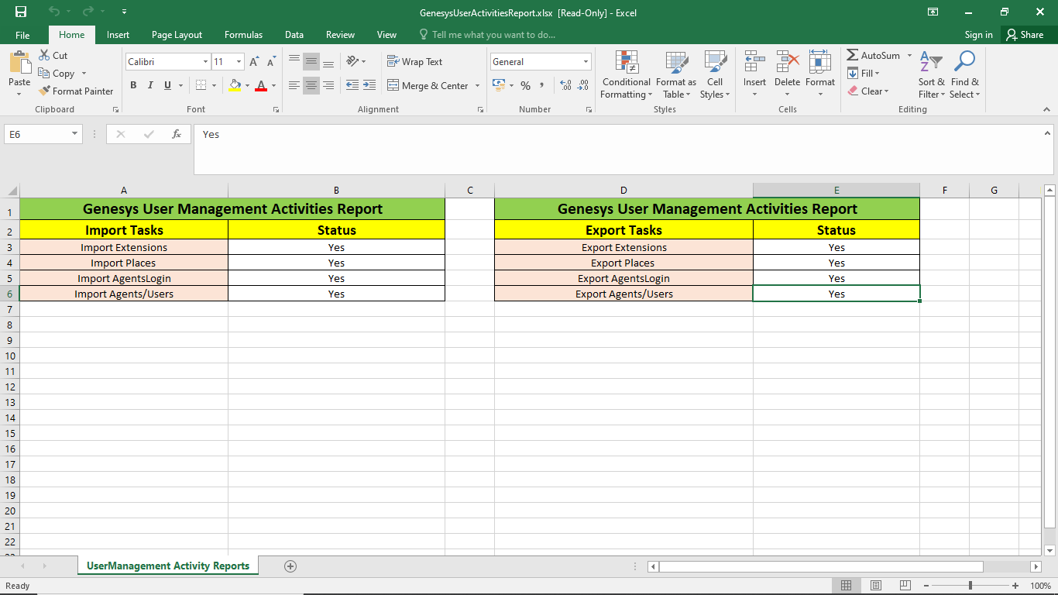Click the Sign in link

[978, 35]
